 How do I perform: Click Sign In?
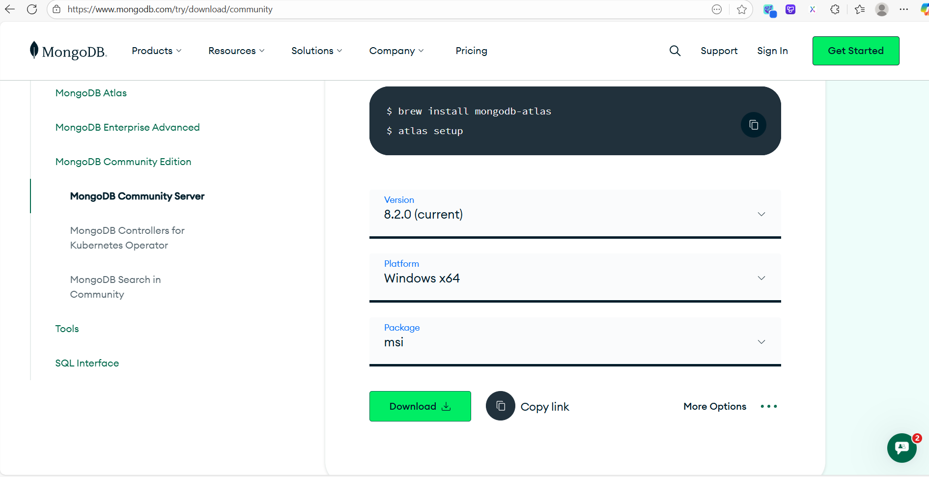[772, 51]
